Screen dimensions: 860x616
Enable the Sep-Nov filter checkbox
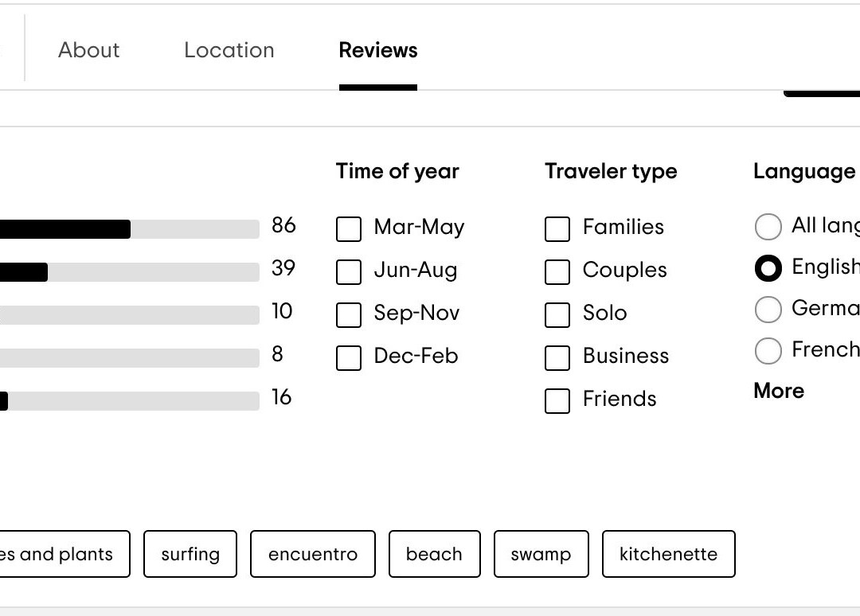tap(349, 315)
